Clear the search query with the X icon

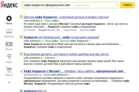click(x=117, y=5)
